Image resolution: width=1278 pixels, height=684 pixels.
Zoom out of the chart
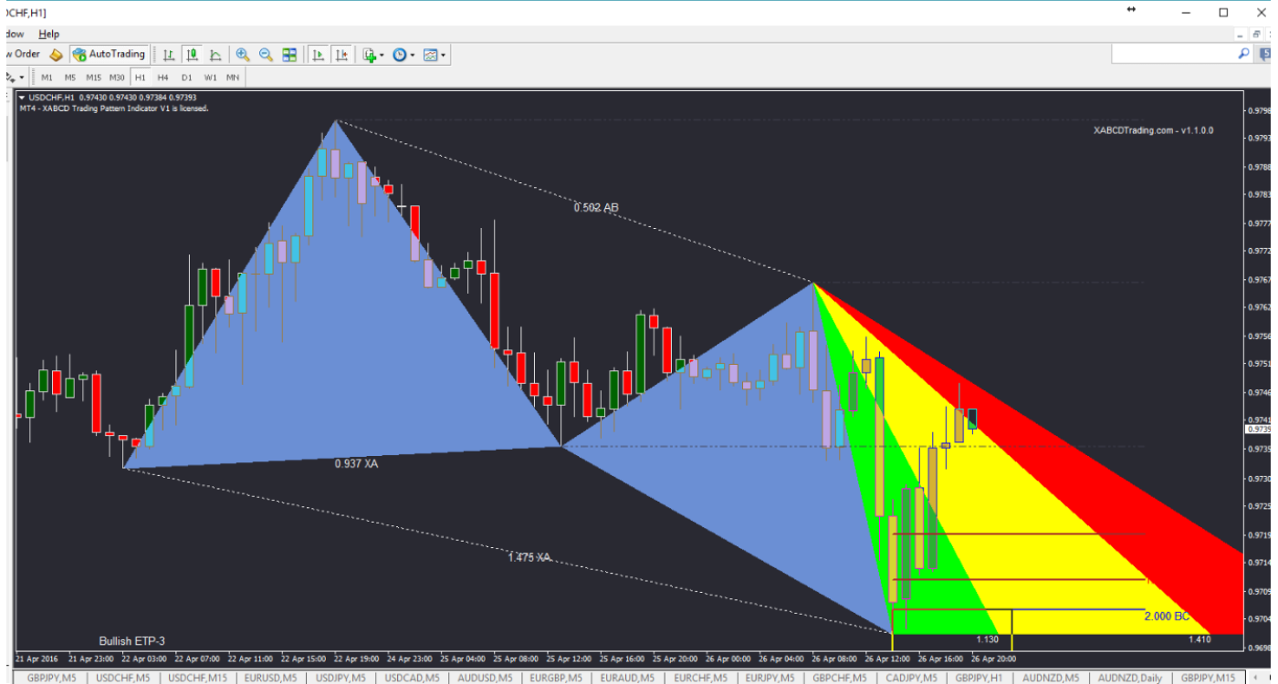[x=267, y=54]
